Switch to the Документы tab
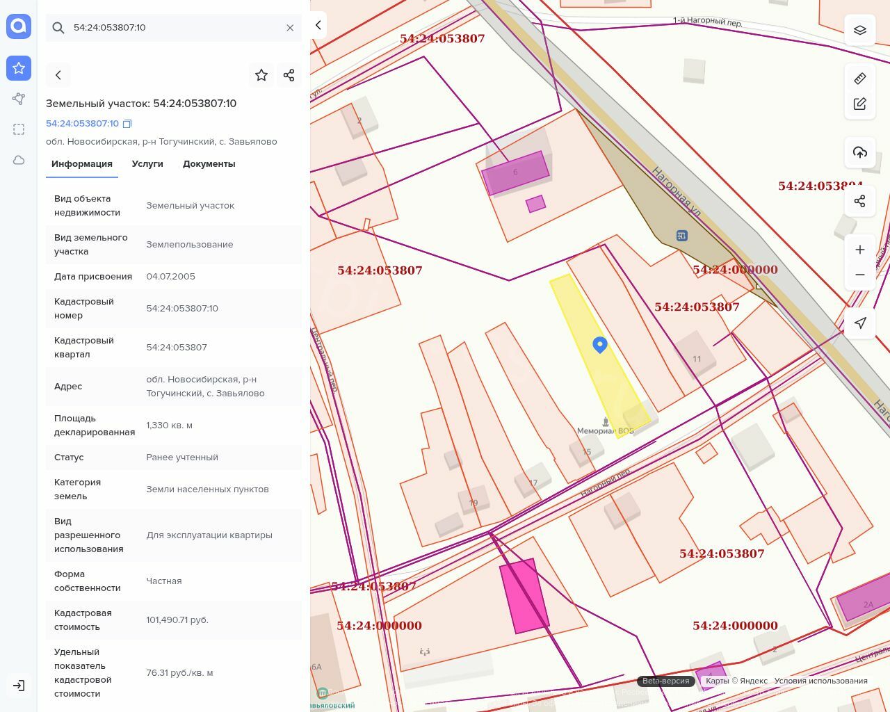 (209, 164)
